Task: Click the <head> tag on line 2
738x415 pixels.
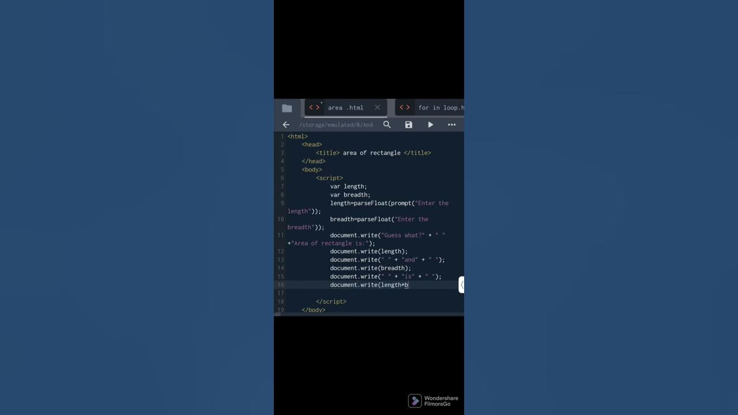Action: pos(312,145)
